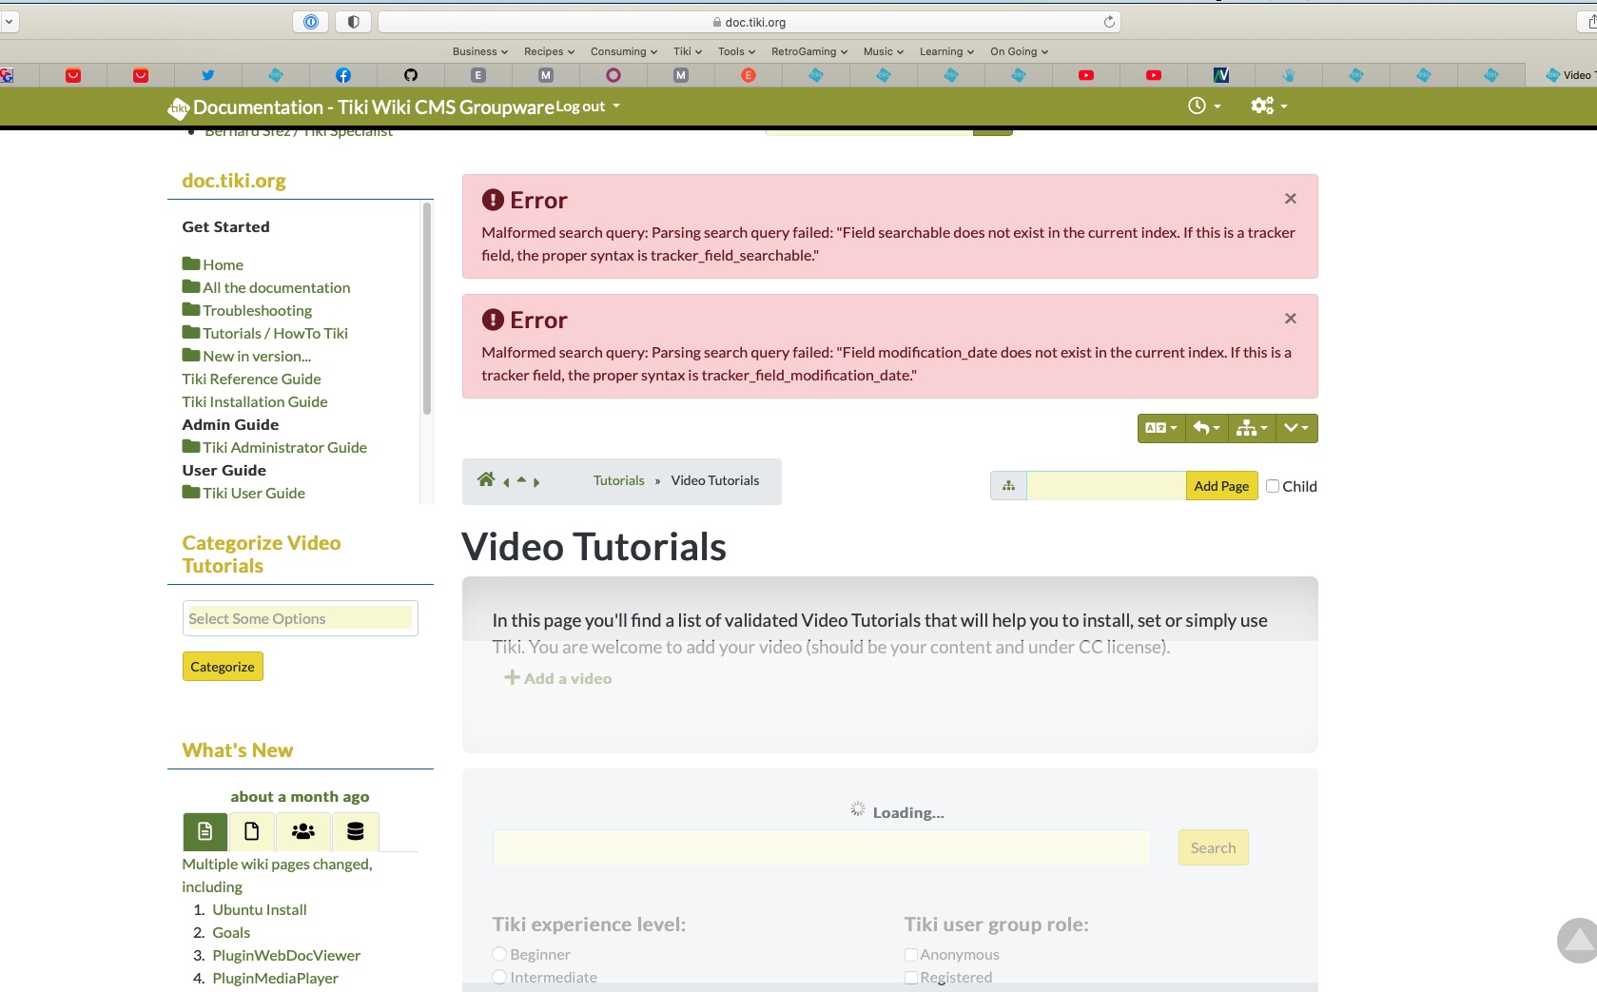Open the page actions chevron dropdown
Image resolution: width=1597 pixels, height=992 pixels.
[1296, 428]
